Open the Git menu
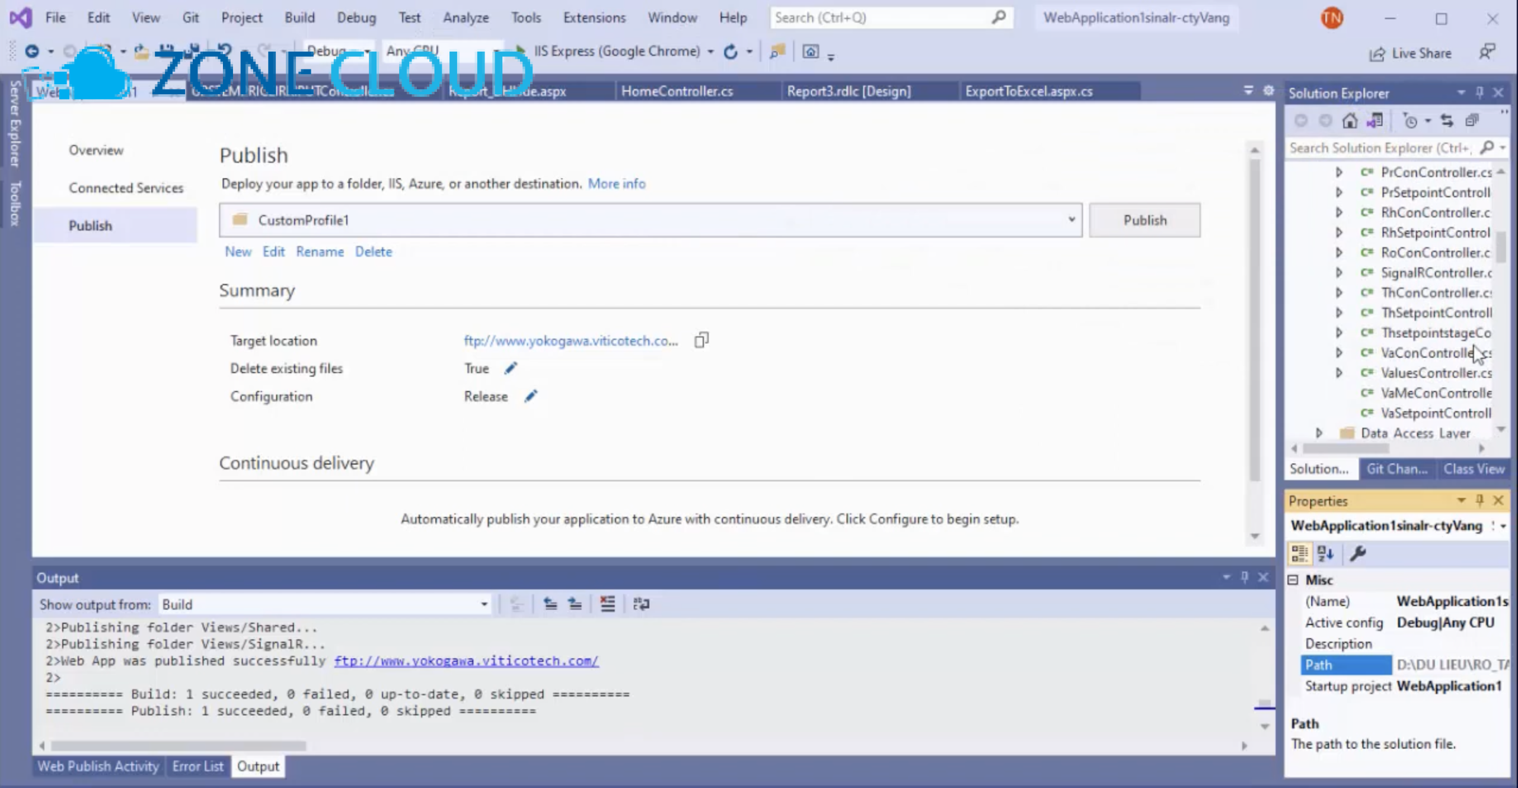This screenshot has width=1518, height=788. click(190, 18)
